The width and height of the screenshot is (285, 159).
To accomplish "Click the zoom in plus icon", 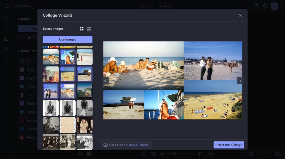I will [x=199, y=154].
